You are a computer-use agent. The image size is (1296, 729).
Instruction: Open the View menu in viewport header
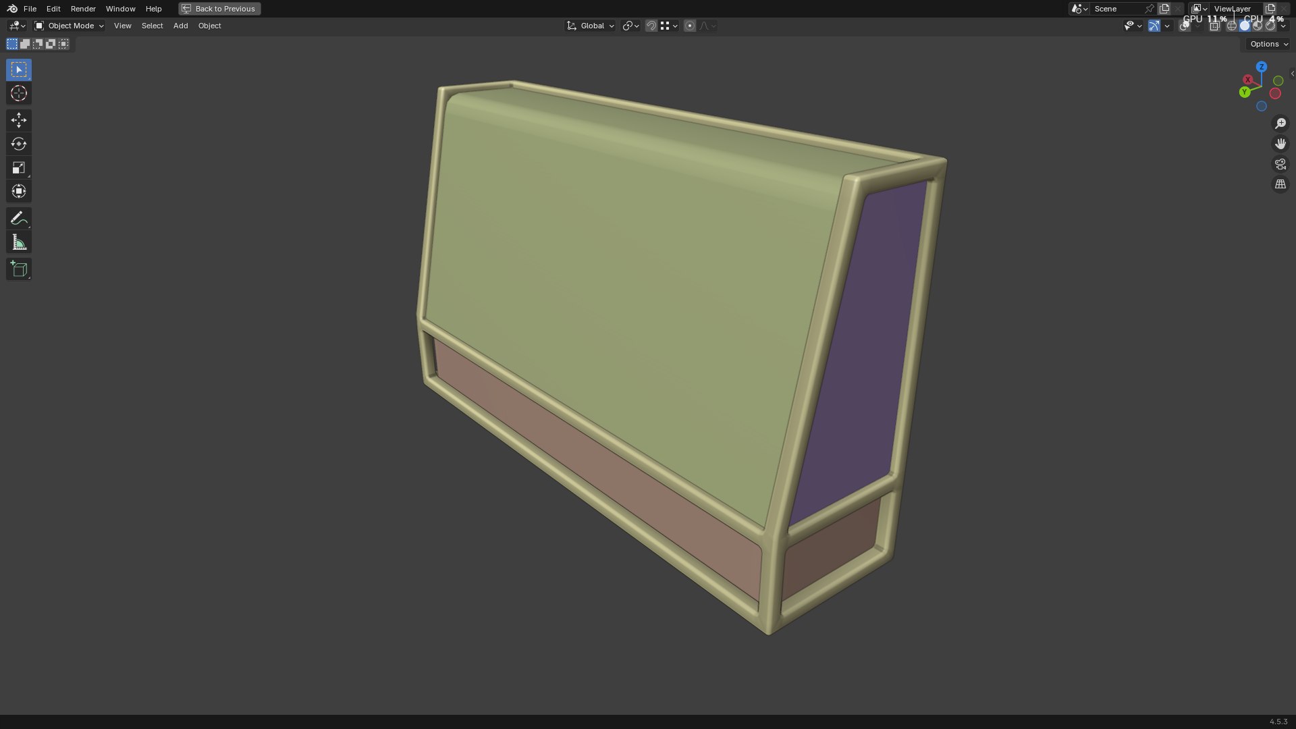tap(122, 26)
